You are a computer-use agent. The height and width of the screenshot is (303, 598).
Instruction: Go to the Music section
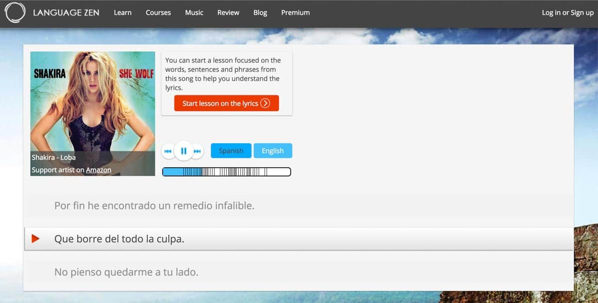[194, 12]
